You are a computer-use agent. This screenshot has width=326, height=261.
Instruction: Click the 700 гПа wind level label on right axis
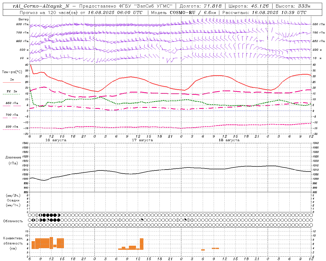pyautogui.click(x=319, y=33)
